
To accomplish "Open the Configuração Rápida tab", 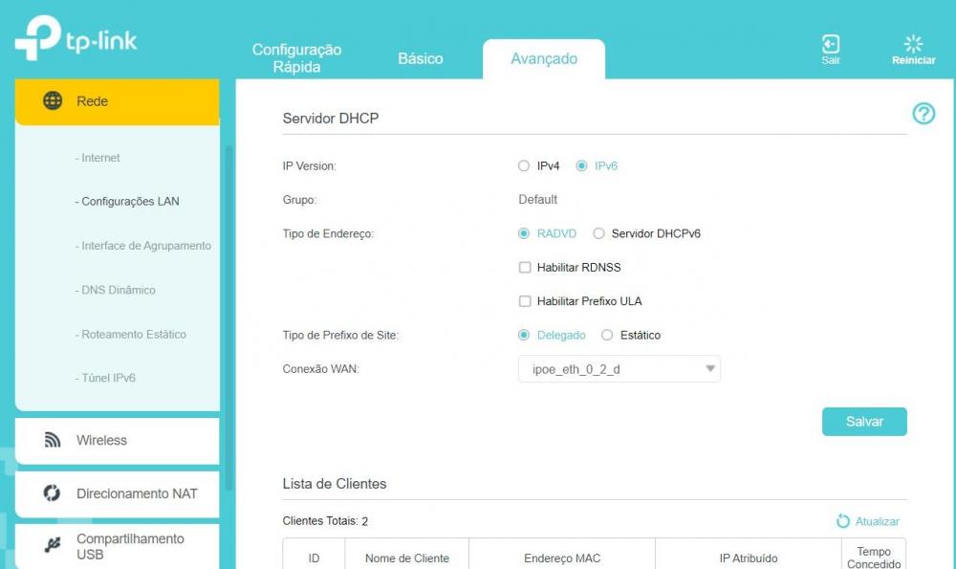I will (x=296, y=59).
